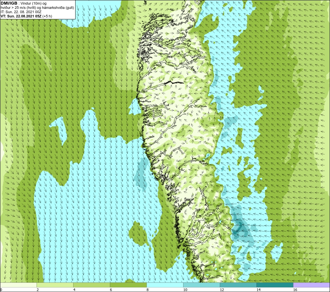Click the '(+5 h)' forecast offset text
This screenshot has width=330, height=292.
tap(47, 16)
